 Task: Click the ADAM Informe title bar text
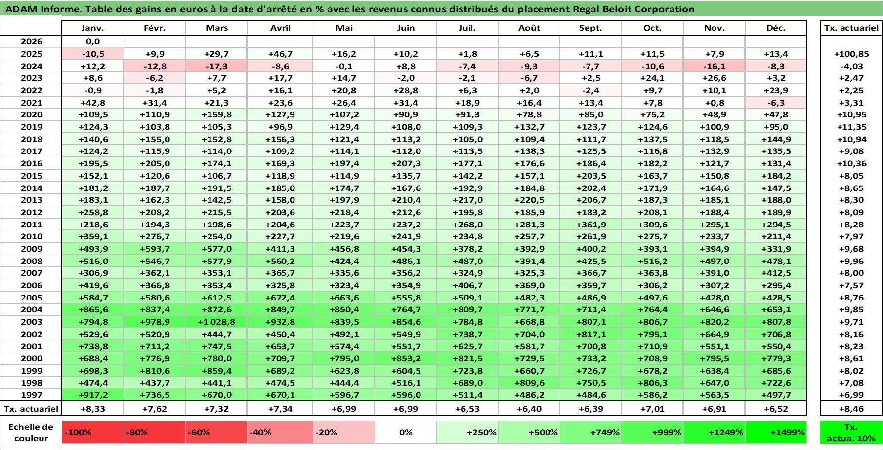350,9
